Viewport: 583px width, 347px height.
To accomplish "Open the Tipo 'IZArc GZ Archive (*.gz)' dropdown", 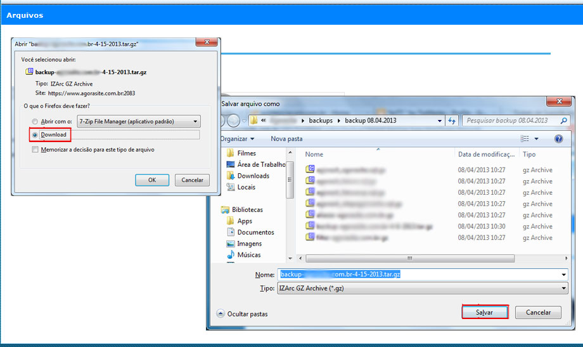I will click(x=423, y=288).
